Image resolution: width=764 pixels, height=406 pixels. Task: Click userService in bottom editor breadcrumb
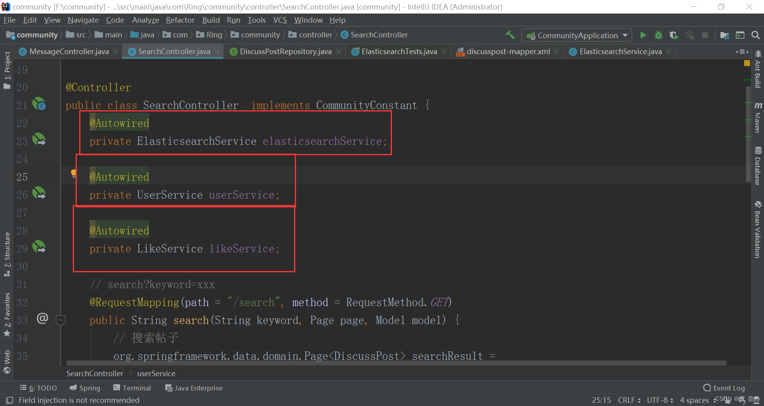coord(156,373)
